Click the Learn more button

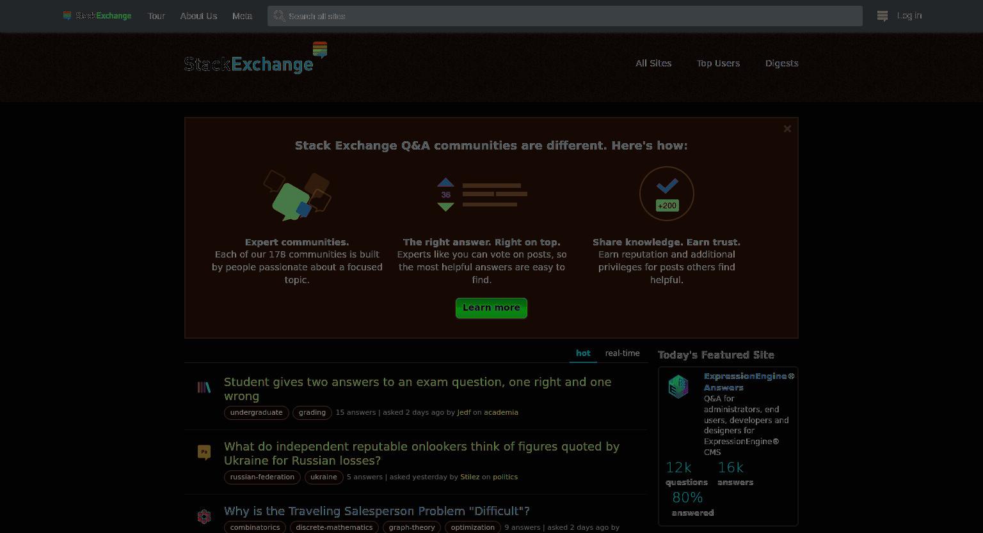tap(491, 308)
